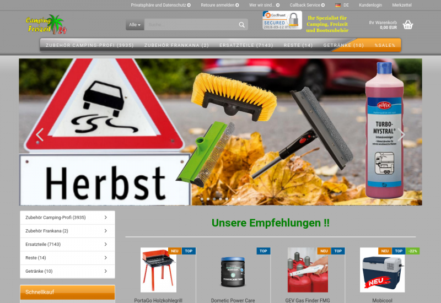Open the Kundenlogin link
Viewport: 441px width, 303px height.
point(370,5)
